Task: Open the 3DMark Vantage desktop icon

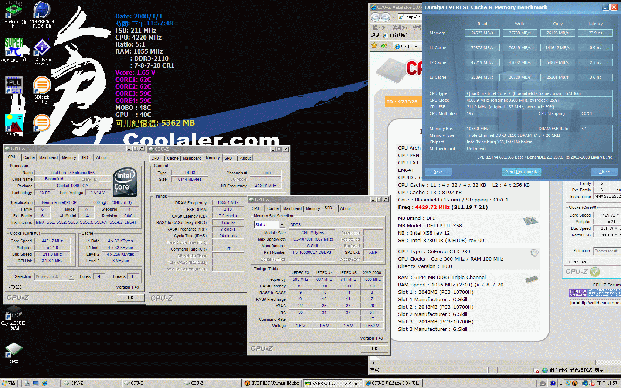Action: click(x=42, y=90)
